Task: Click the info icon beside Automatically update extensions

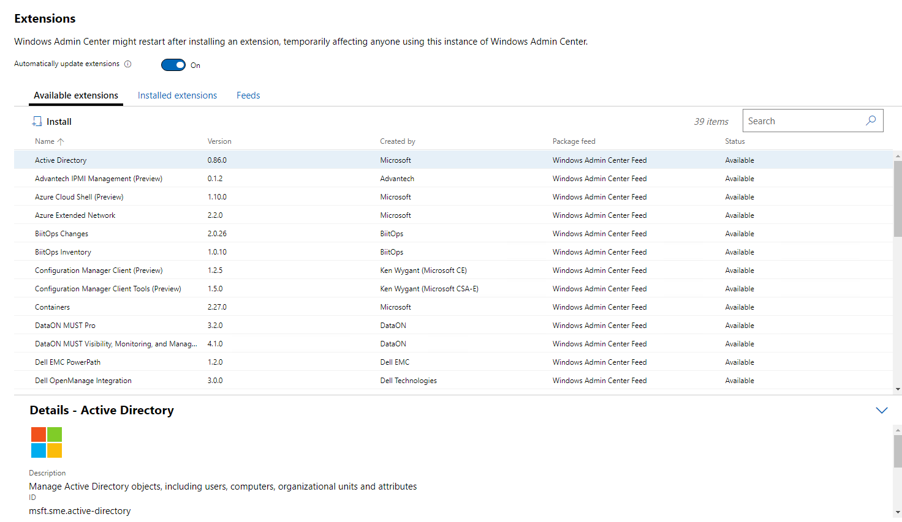Action: 127,64
